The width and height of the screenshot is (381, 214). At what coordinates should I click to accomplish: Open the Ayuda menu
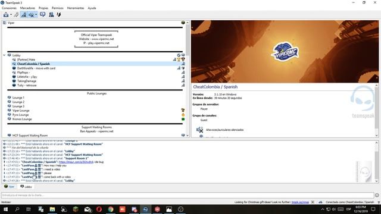pos(92,8)
